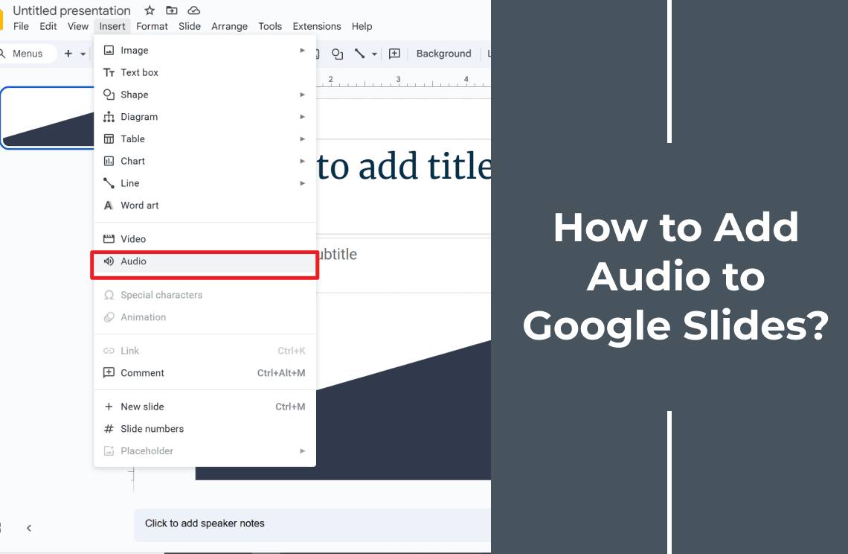
Task: Click the add comment toolbar icon
Action: (395, 54)
